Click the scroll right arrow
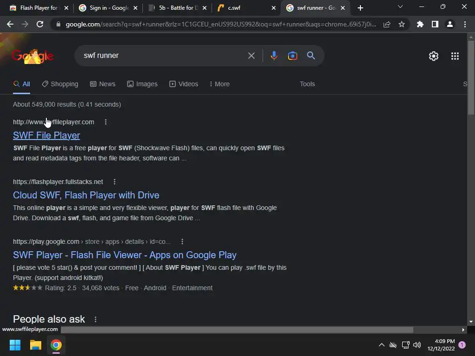 (x=463, y=330)
